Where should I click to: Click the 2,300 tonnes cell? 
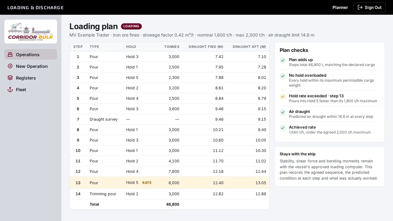174,78
